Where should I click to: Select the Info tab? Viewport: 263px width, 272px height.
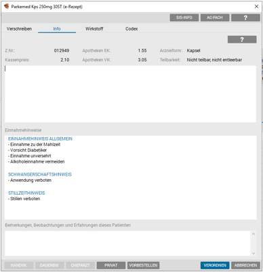[x=57, y=28]
